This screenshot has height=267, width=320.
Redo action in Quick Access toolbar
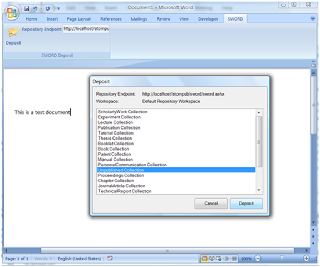pos(47,8)
